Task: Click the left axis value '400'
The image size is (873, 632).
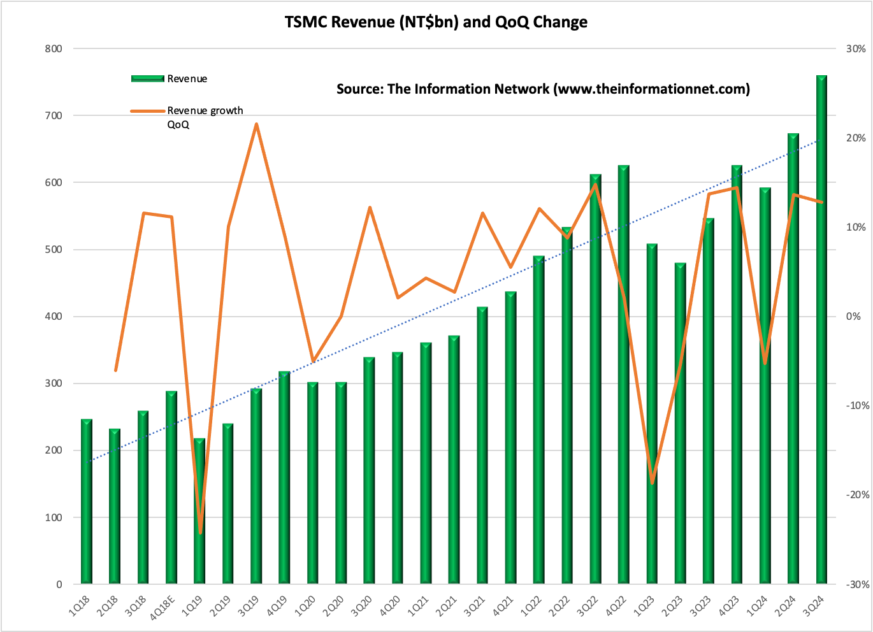Action: click(x=54, y=317)
